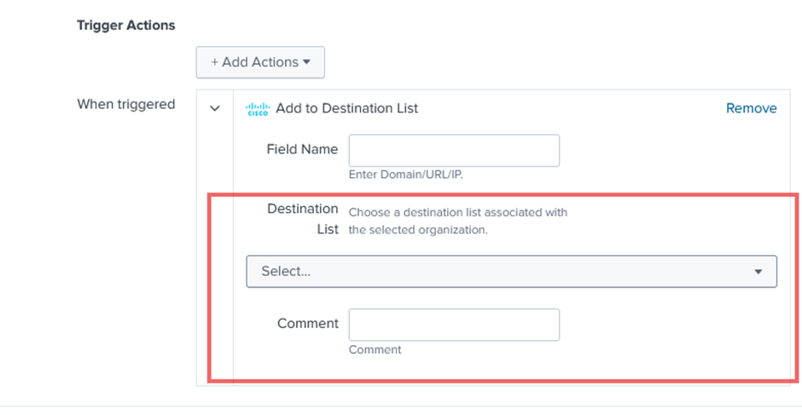802x415 pixels.
Task: Click the Comment label left of input
Action: click(307, 324)
